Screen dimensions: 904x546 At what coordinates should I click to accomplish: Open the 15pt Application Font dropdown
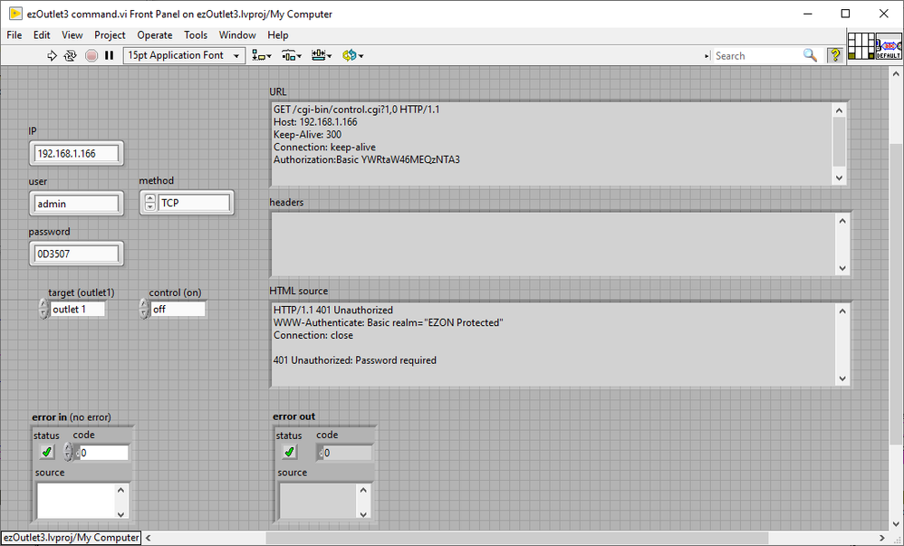[184, 56]
